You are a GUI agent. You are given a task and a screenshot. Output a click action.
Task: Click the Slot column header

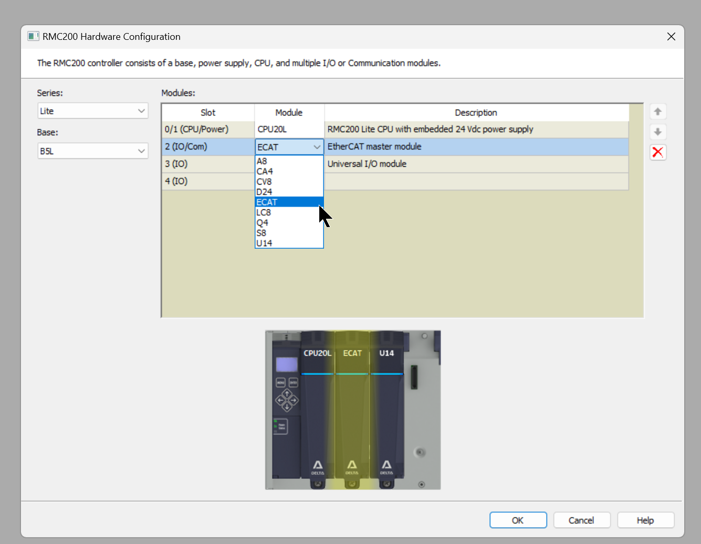[208, 112]
